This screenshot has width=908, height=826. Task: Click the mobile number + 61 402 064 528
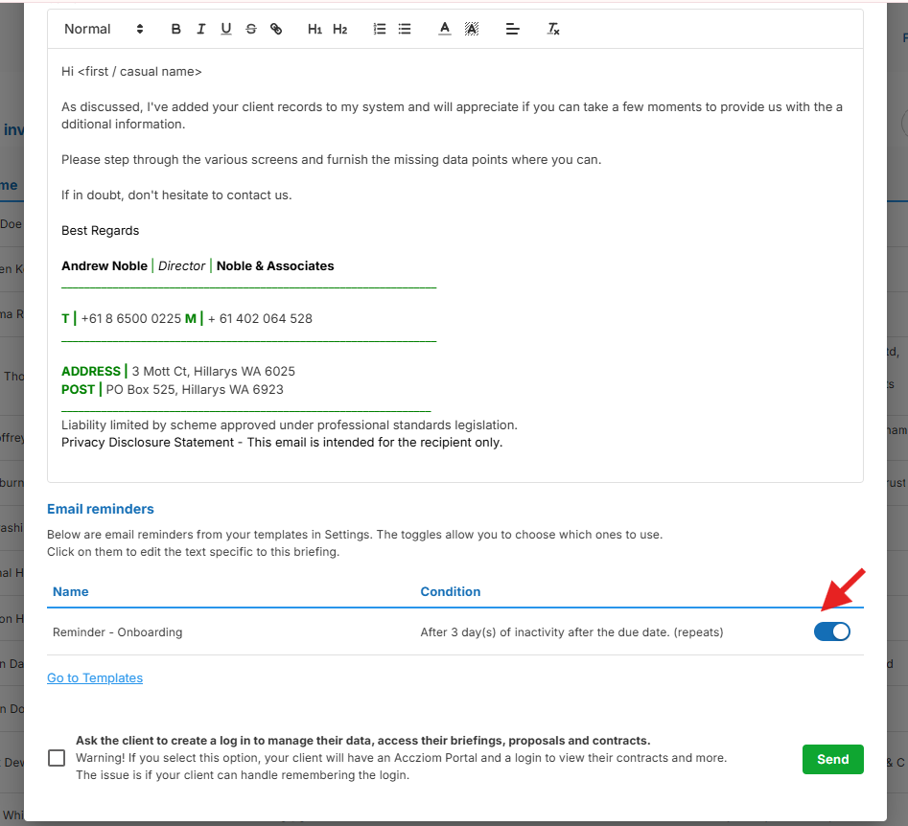(260, 318)
